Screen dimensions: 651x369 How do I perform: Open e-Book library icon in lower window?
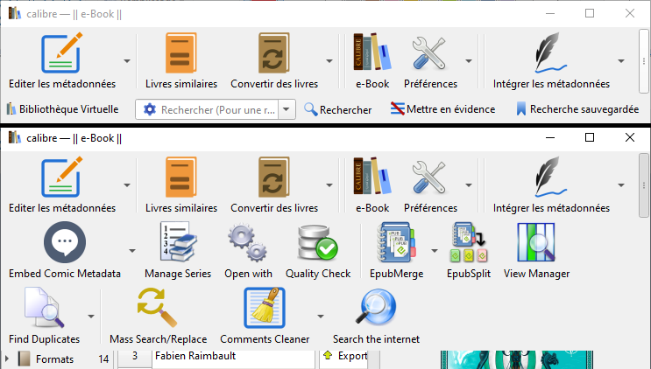372,185
